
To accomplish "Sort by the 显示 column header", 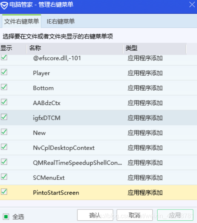I will click(x=13, y=48).
